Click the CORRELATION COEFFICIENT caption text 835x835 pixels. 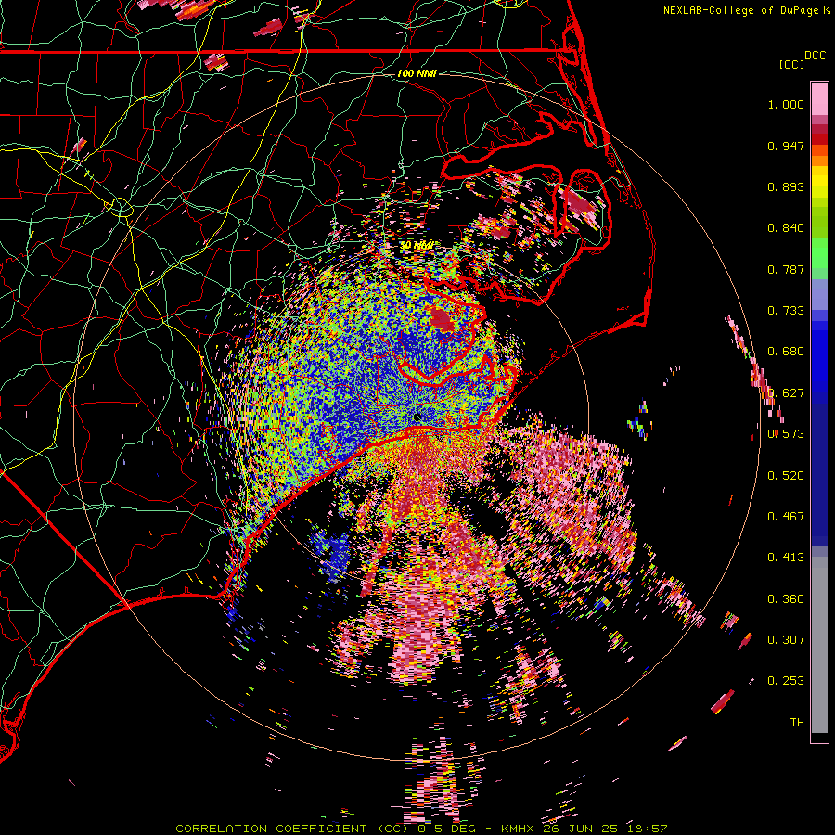pos(271,829)
